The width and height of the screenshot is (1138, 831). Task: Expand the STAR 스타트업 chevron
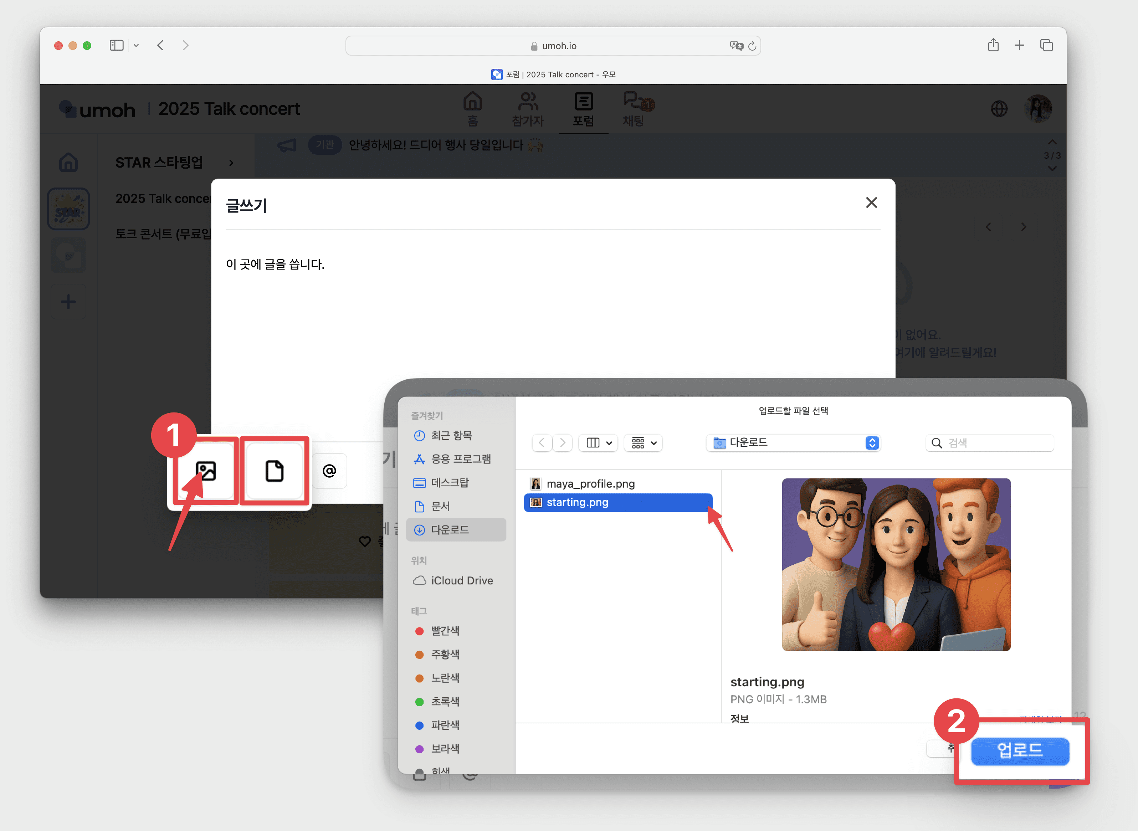coord(231,163)
